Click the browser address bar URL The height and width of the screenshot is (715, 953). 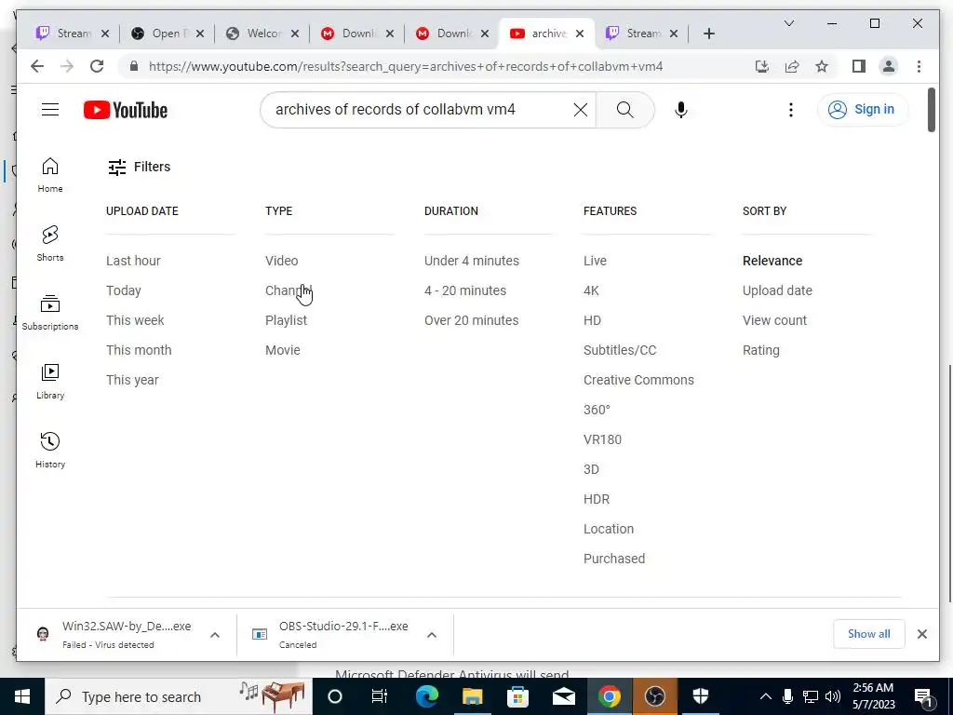(x=406, y=66)
